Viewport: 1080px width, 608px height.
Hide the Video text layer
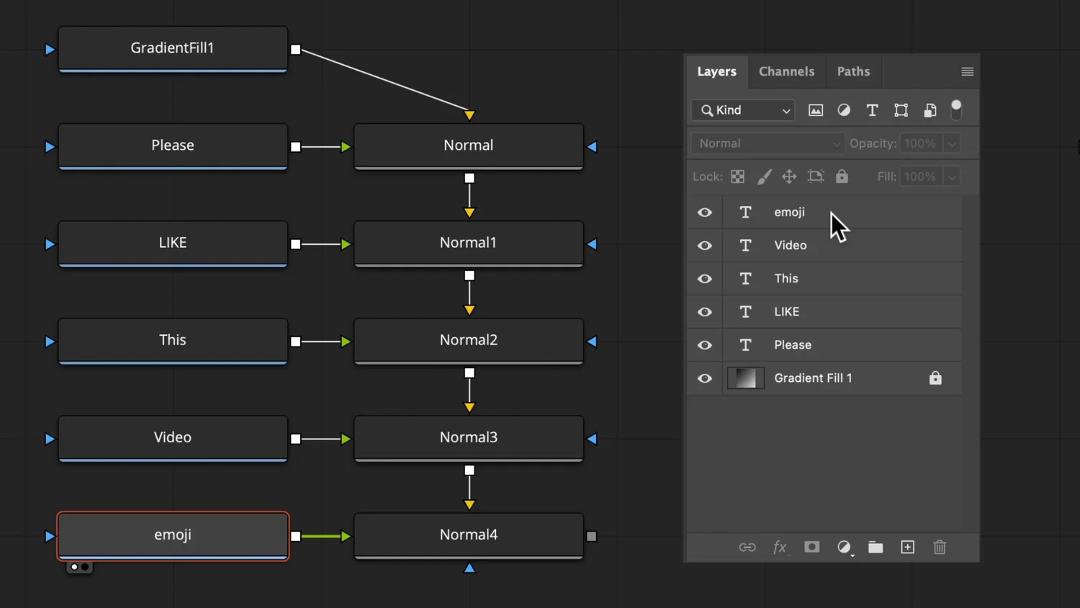point(704,245)
